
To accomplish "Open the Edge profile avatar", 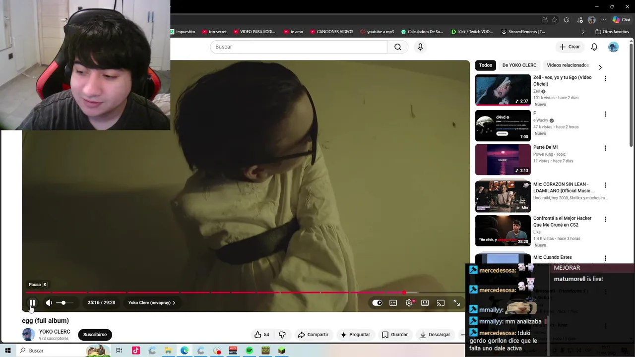I will click(x=591, y=20).
